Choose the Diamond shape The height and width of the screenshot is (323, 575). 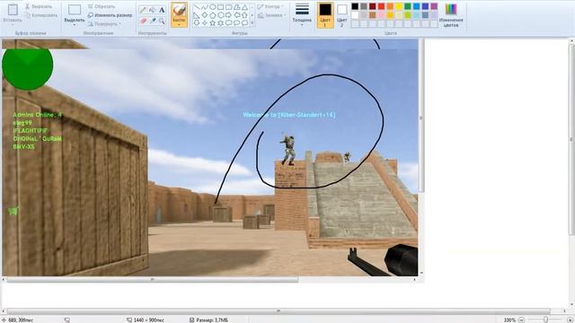click(205, 15)
